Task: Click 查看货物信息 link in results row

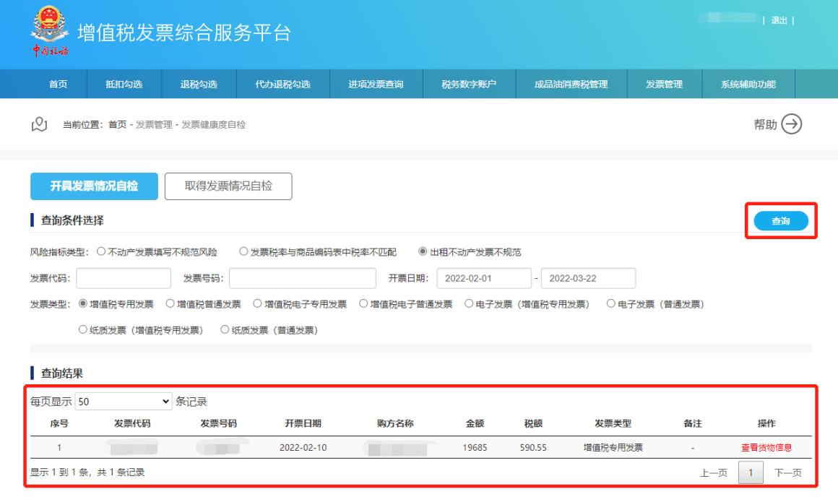Action: tap(766, 447)
